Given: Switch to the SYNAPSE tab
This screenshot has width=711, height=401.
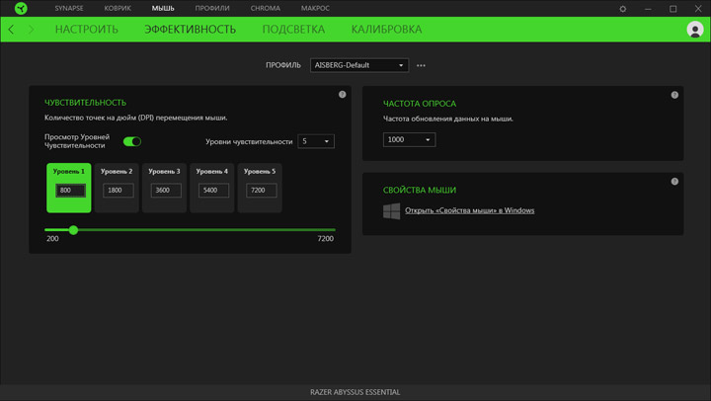Looking at the screenshot, I should pyautogui.click(x=69, y=8).
